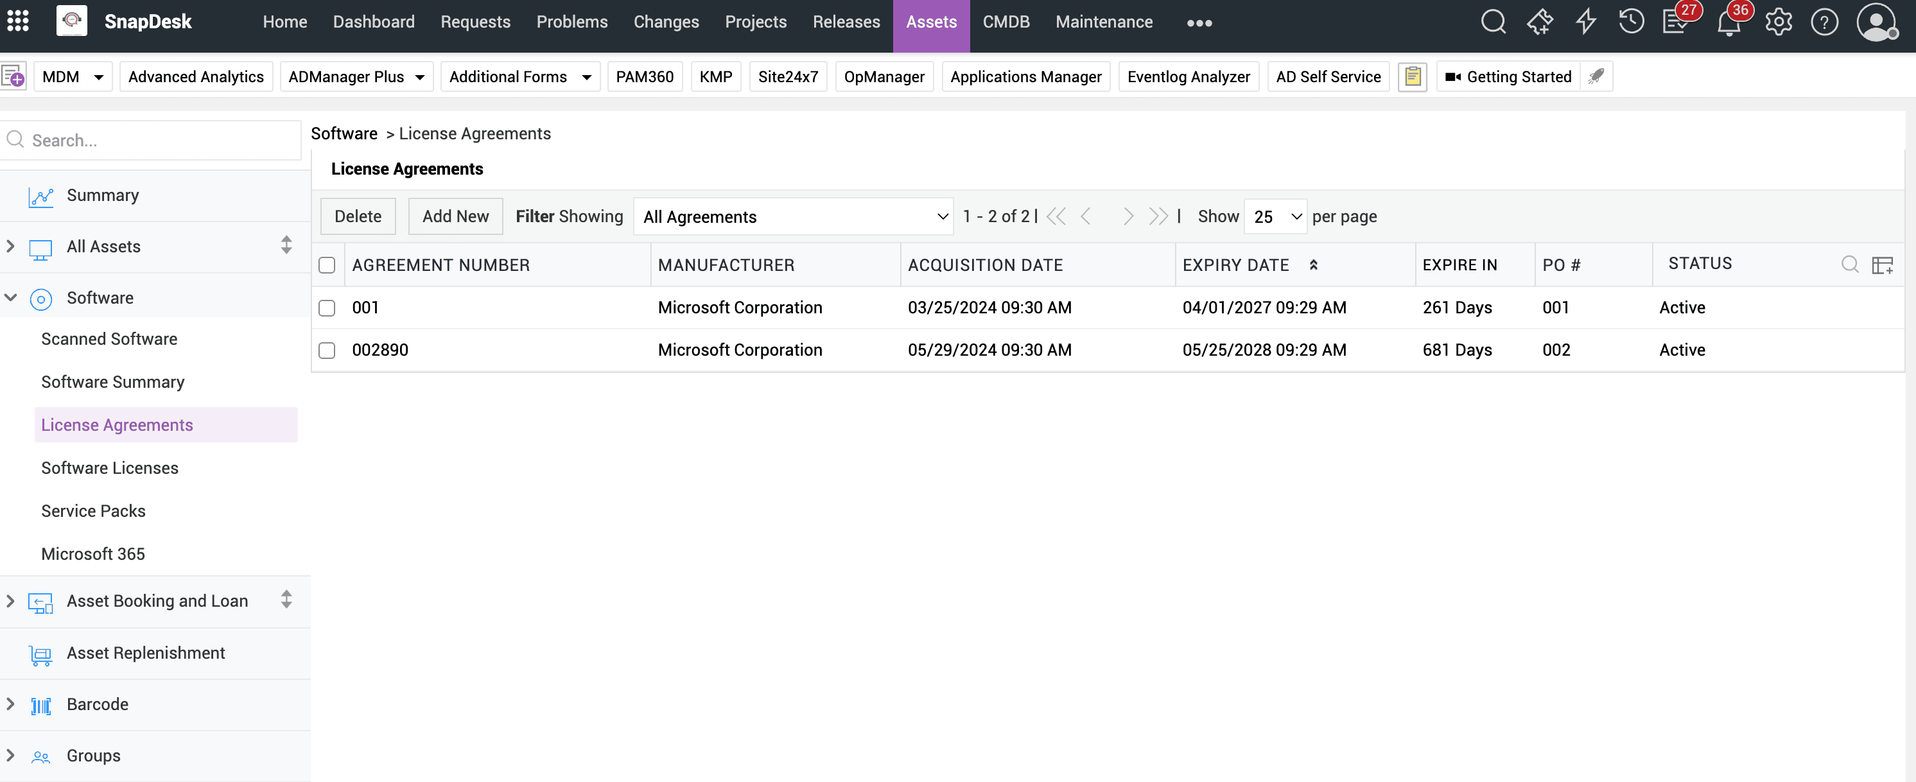The image size is (1916, 782).
Task: Open the AI assistant sparkle icon
Action: point(1540,22)
